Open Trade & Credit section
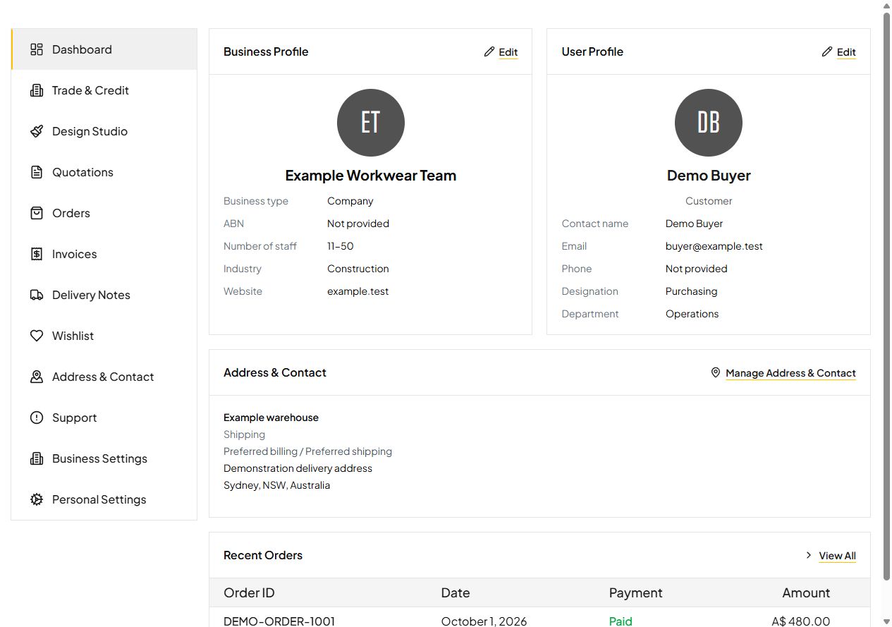 [104, 90]
